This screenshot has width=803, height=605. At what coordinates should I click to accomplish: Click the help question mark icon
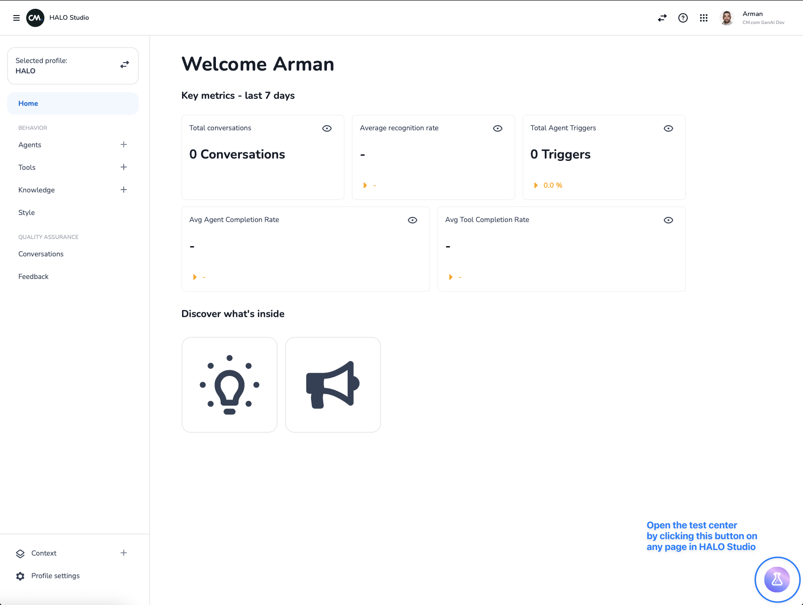(x=683, y=18)
